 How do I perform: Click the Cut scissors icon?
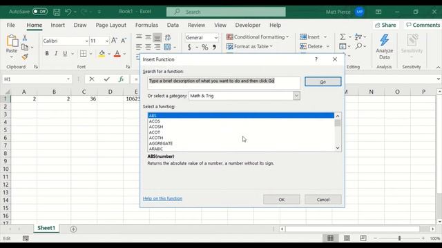point(25,37)
